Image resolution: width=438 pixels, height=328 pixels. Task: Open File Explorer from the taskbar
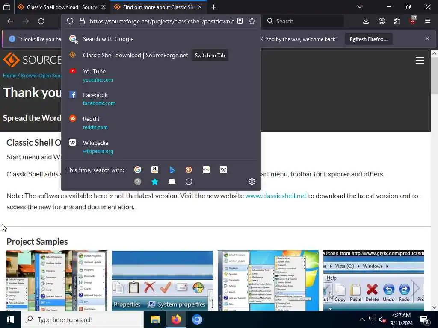coord(155,319)
